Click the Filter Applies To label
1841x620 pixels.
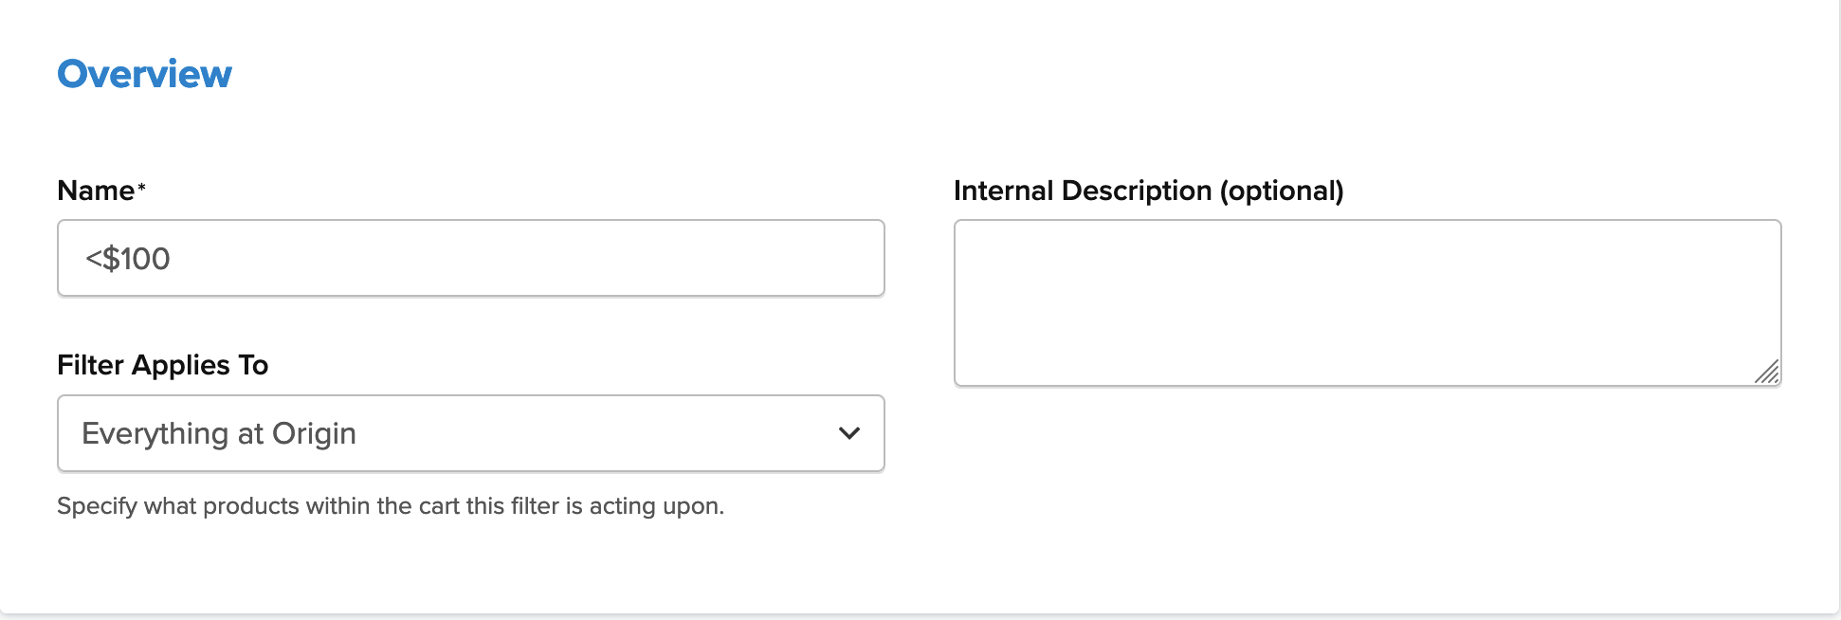click(162, 365)
